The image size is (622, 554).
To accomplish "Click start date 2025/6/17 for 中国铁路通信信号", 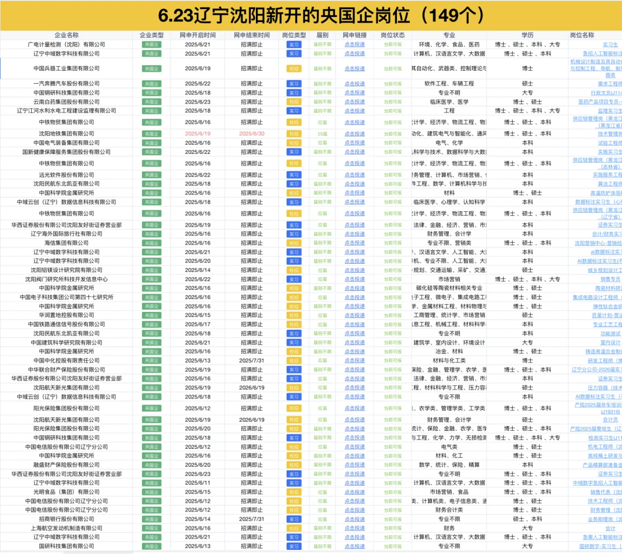I will click(x=198, y=324).
